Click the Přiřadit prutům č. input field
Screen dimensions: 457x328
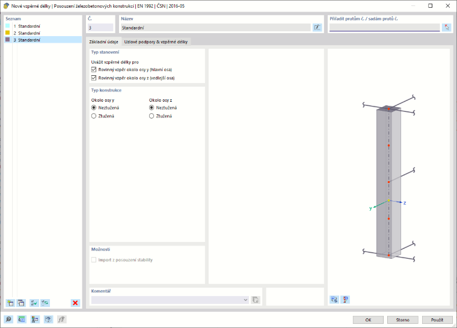384,28
